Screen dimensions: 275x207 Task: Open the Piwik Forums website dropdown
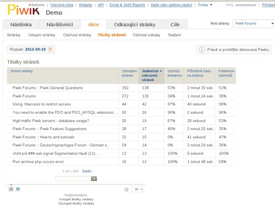pos(254,24)
